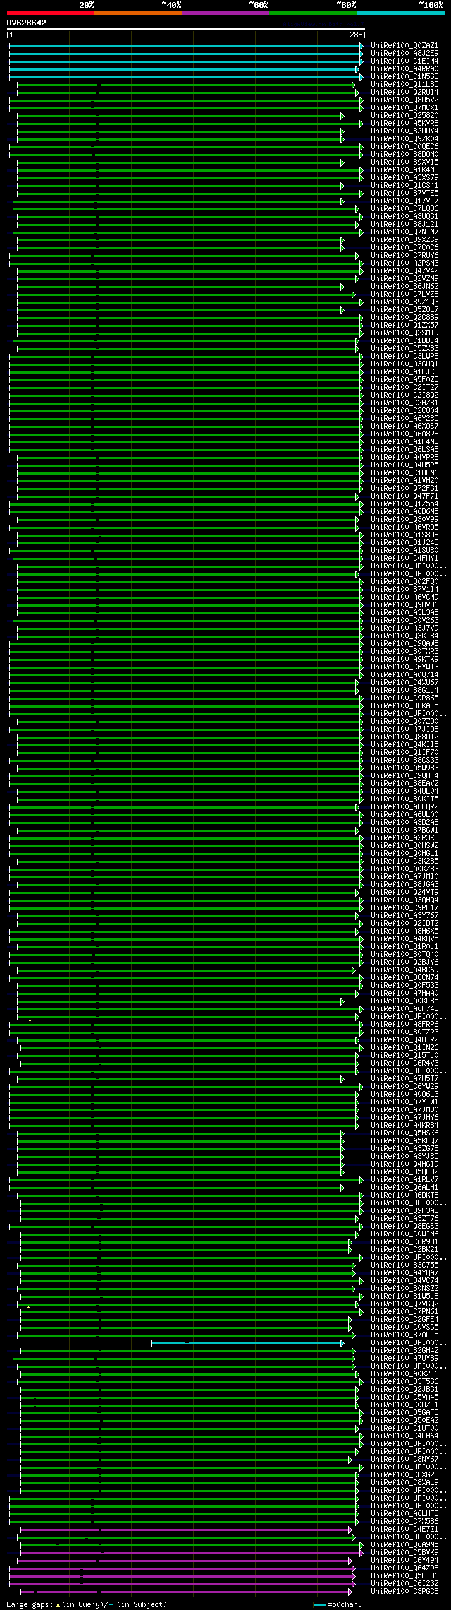Select the query name AV628642
The height and width of the screenshot is (1610, 451).
click(x=27, y=23)
